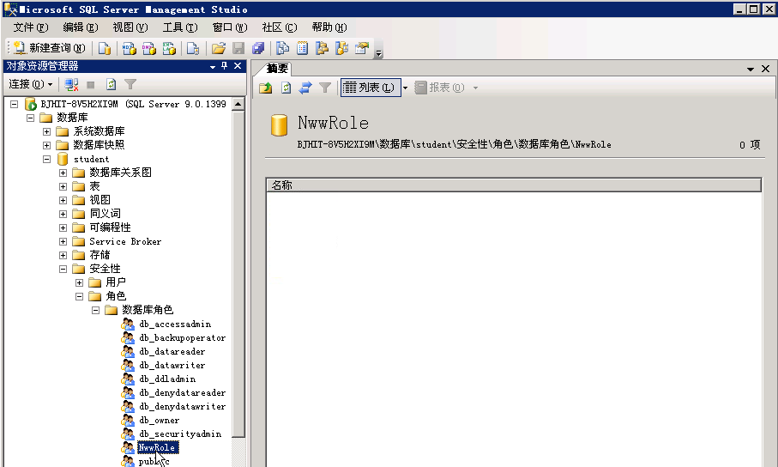778x467 pixels.
Task: Click the 列表 (List) view button
Action: point(371,88)
